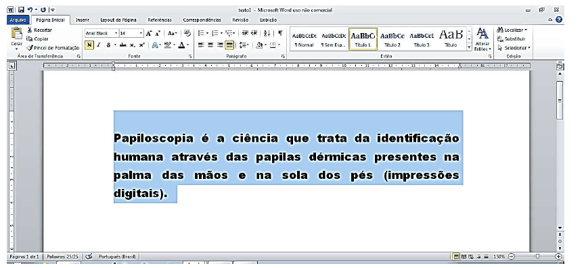Show paragraph marks with the pilcrow icon

coord(280,33)
